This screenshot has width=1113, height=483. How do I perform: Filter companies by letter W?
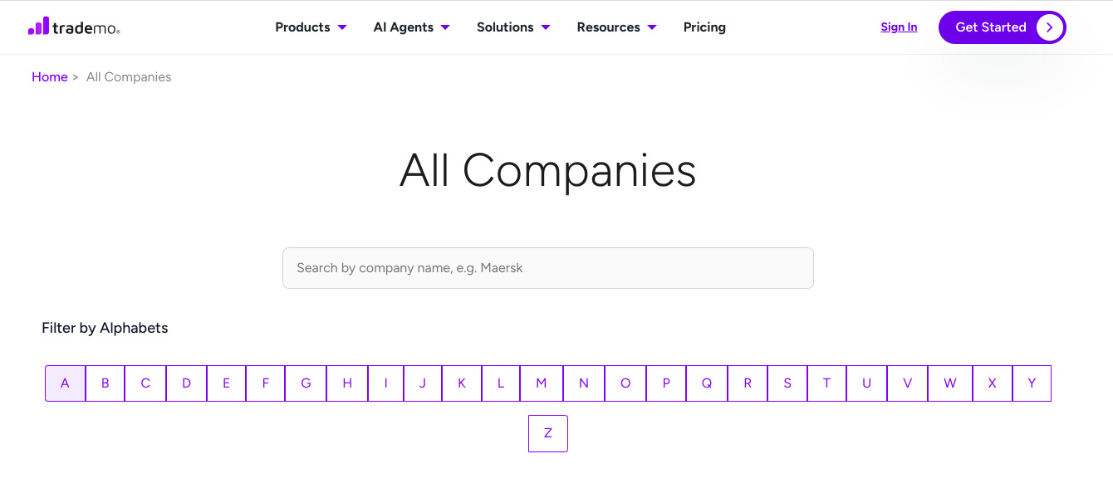coord(950,383)
